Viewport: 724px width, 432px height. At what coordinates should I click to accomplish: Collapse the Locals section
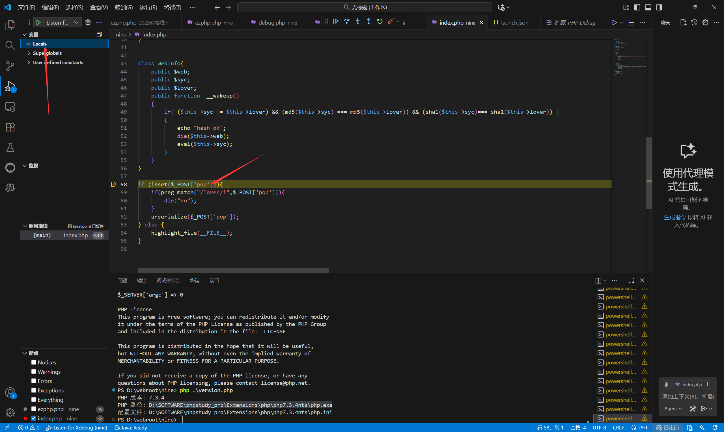(x=29, y=43)
